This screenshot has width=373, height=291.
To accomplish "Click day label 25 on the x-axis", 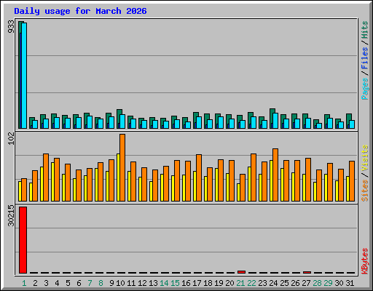I will [x=284, y=283].
